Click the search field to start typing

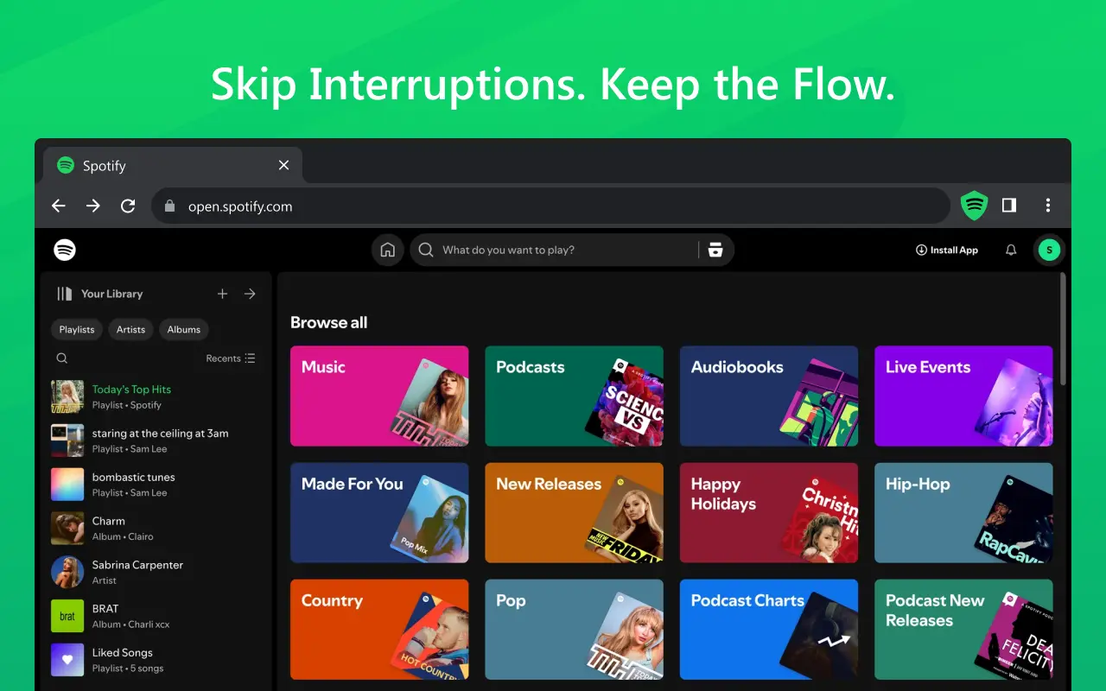tap(536, 250)
